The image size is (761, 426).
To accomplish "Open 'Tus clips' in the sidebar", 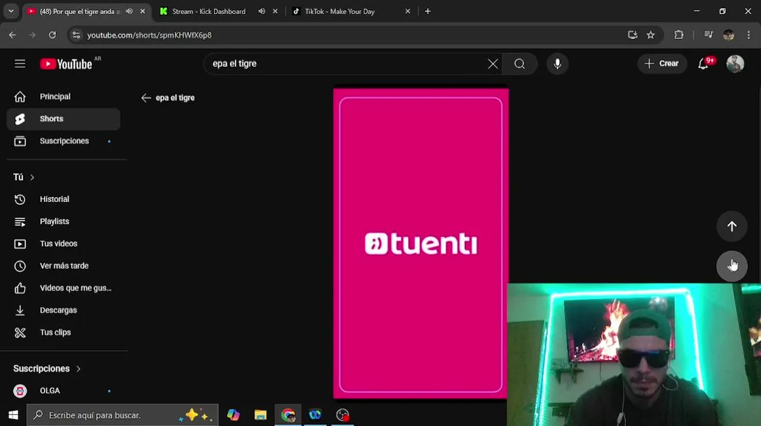I will pos(63,333).
